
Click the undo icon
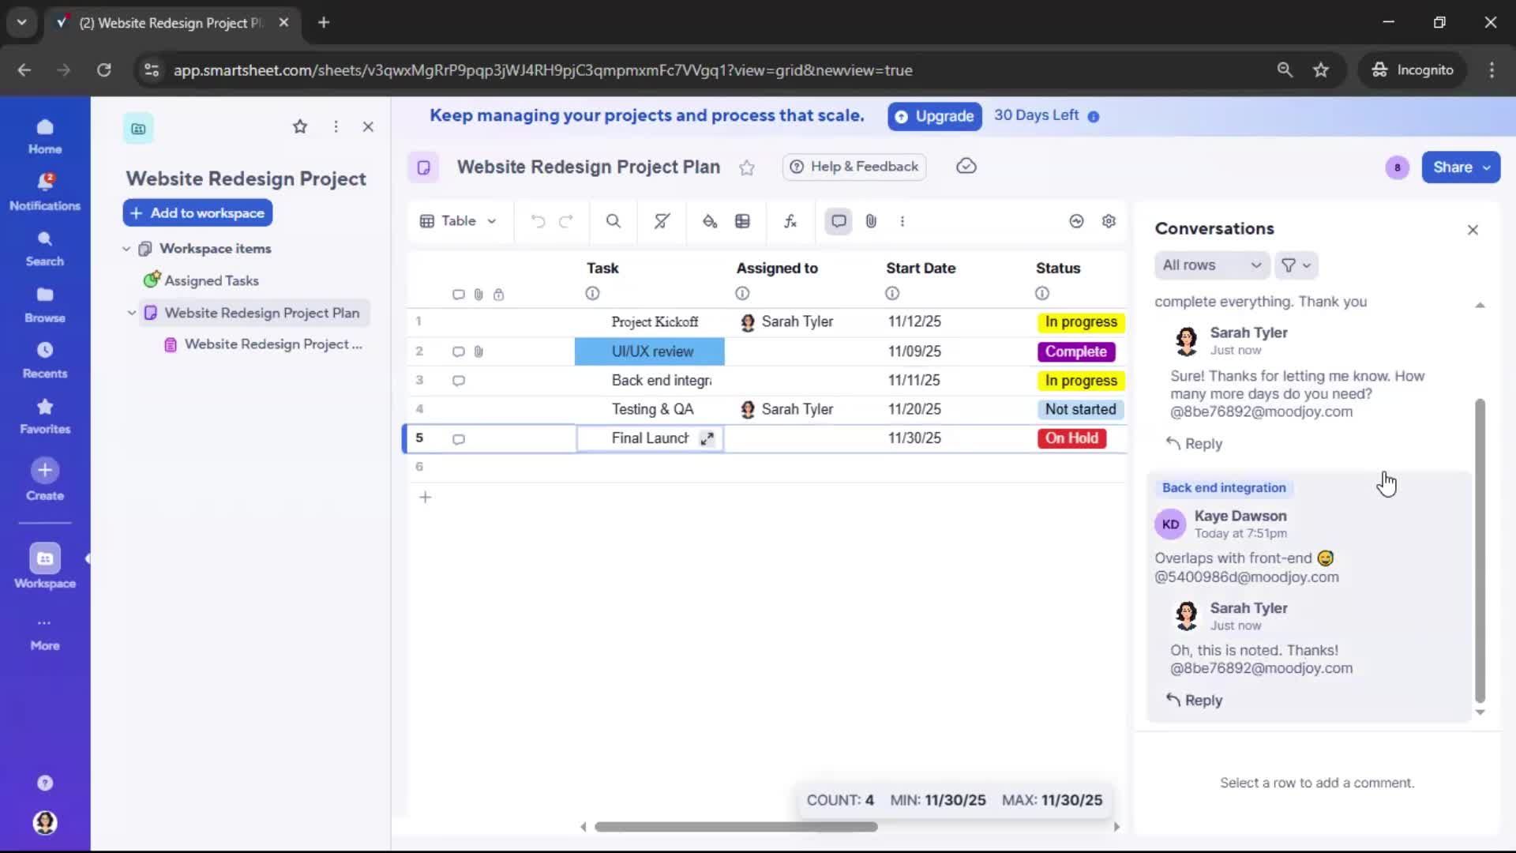[x=538, y=221]
